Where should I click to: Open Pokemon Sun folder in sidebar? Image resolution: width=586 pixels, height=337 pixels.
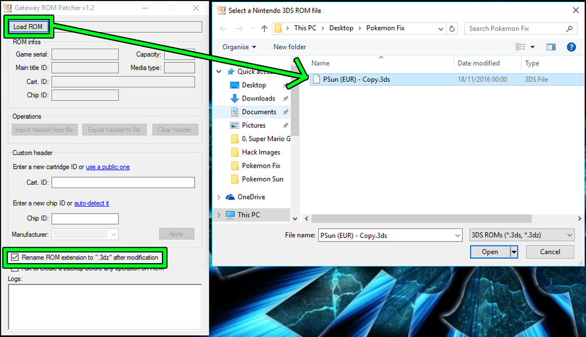262,179
